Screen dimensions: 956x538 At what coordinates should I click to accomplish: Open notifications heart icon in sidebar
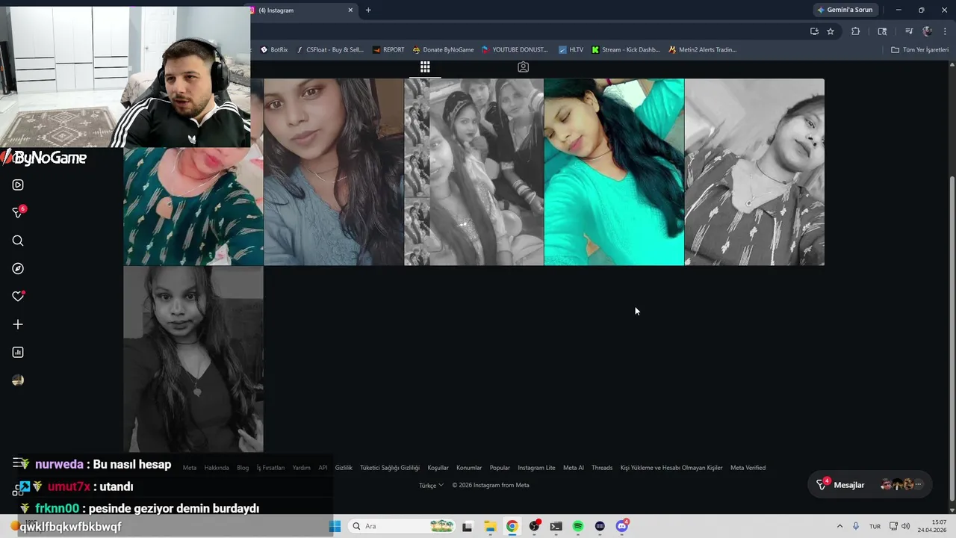pos(18,297)
